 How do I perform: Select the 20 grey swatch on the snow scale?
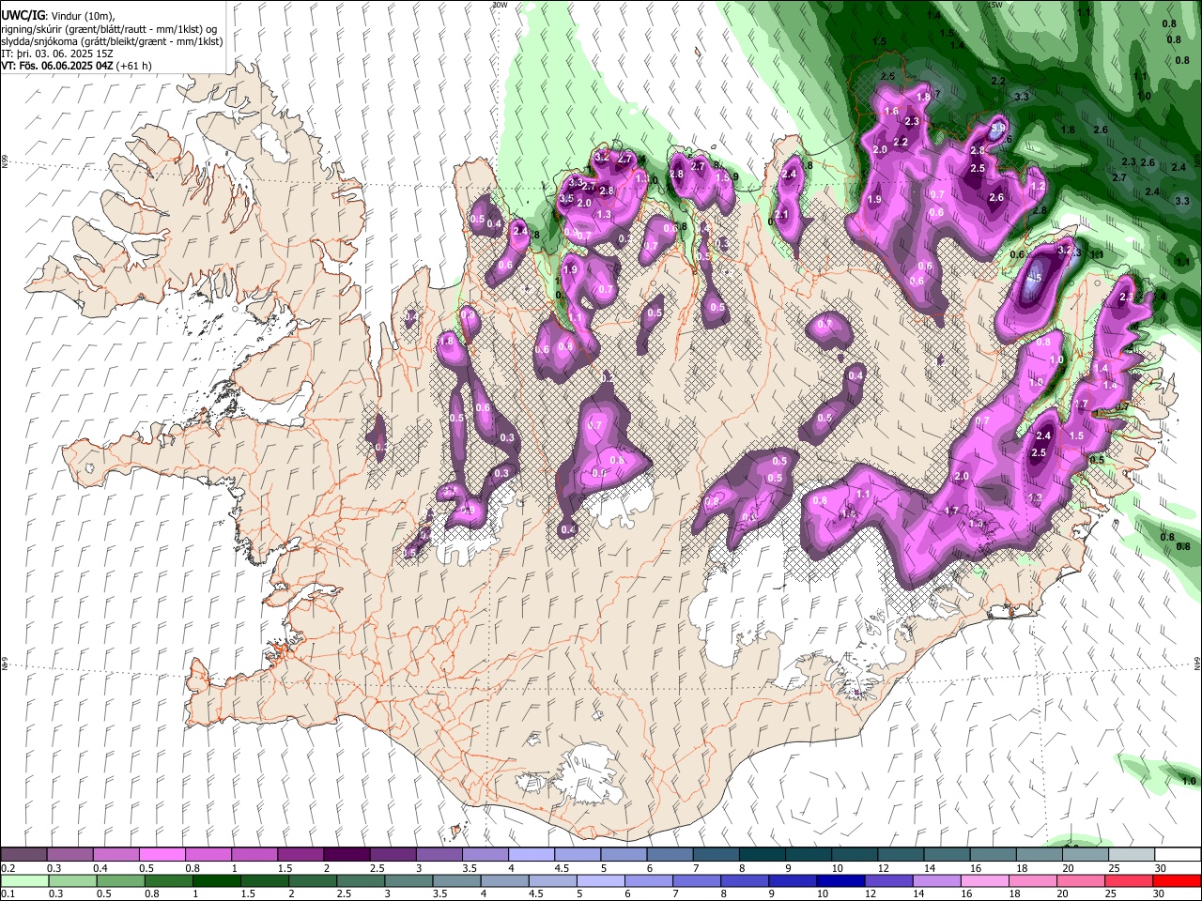click(x=1086, y=855)
